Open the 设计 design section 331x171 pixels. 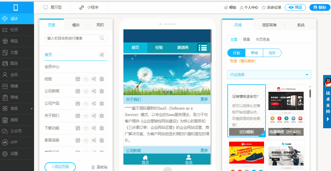[17, 19]
